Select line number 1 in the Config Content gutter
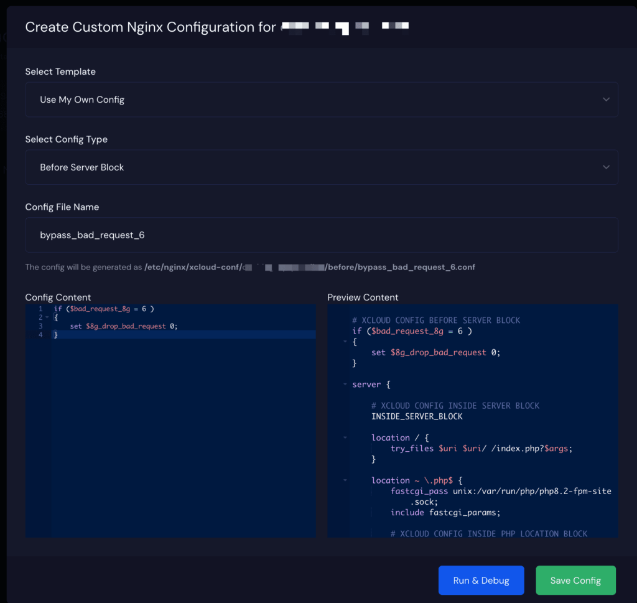This screenshot has height=603, width=637. [40, 309]
